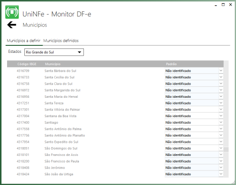
Task: Open the Estados dropdown showing Rio Grande do Sul
Action: 54,52
